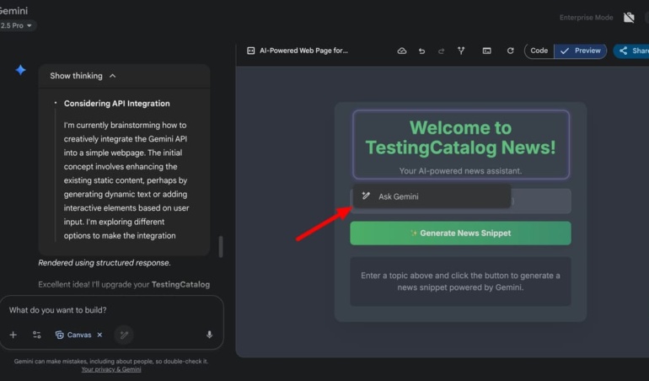Click the microphone voice input icon
The image size is (649, 381).
coord(209,335)
